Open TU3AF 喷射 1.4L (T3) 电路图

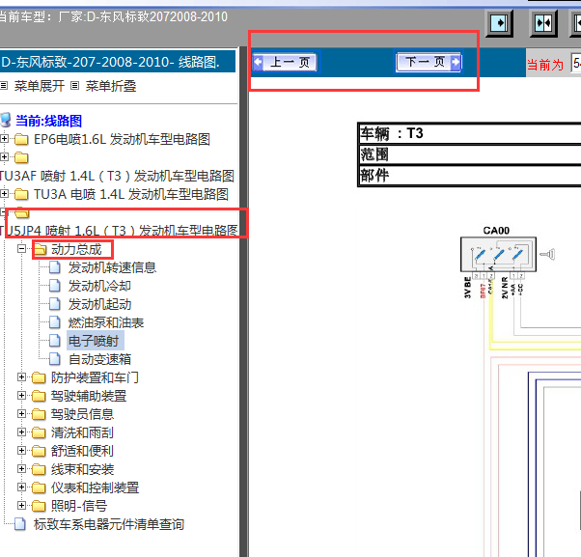tap(117, 176)
